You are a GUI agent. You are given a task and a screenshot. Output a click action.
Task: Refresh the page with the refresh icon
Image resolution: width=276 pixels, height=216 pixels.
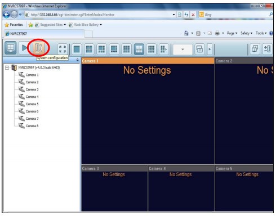[186, 15]
